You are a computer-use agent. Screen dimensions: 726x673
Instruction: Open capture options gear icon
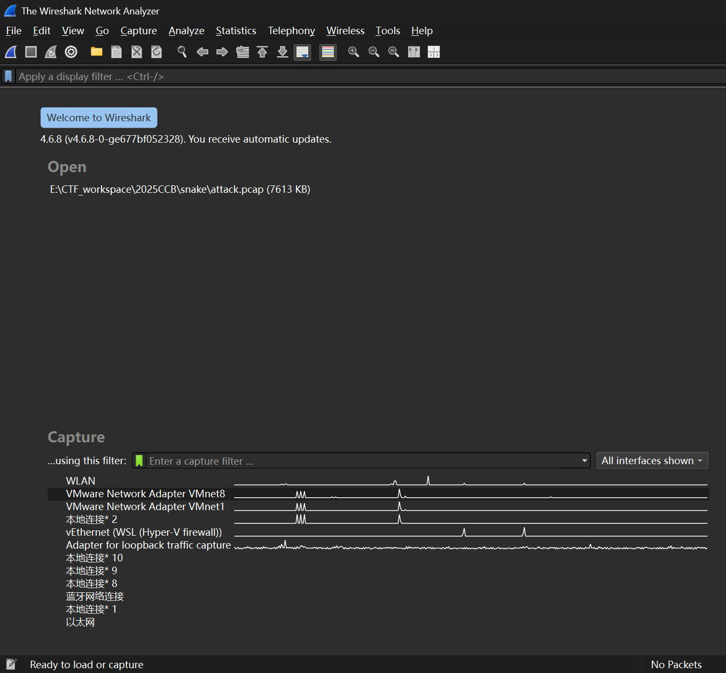[71, 52]
